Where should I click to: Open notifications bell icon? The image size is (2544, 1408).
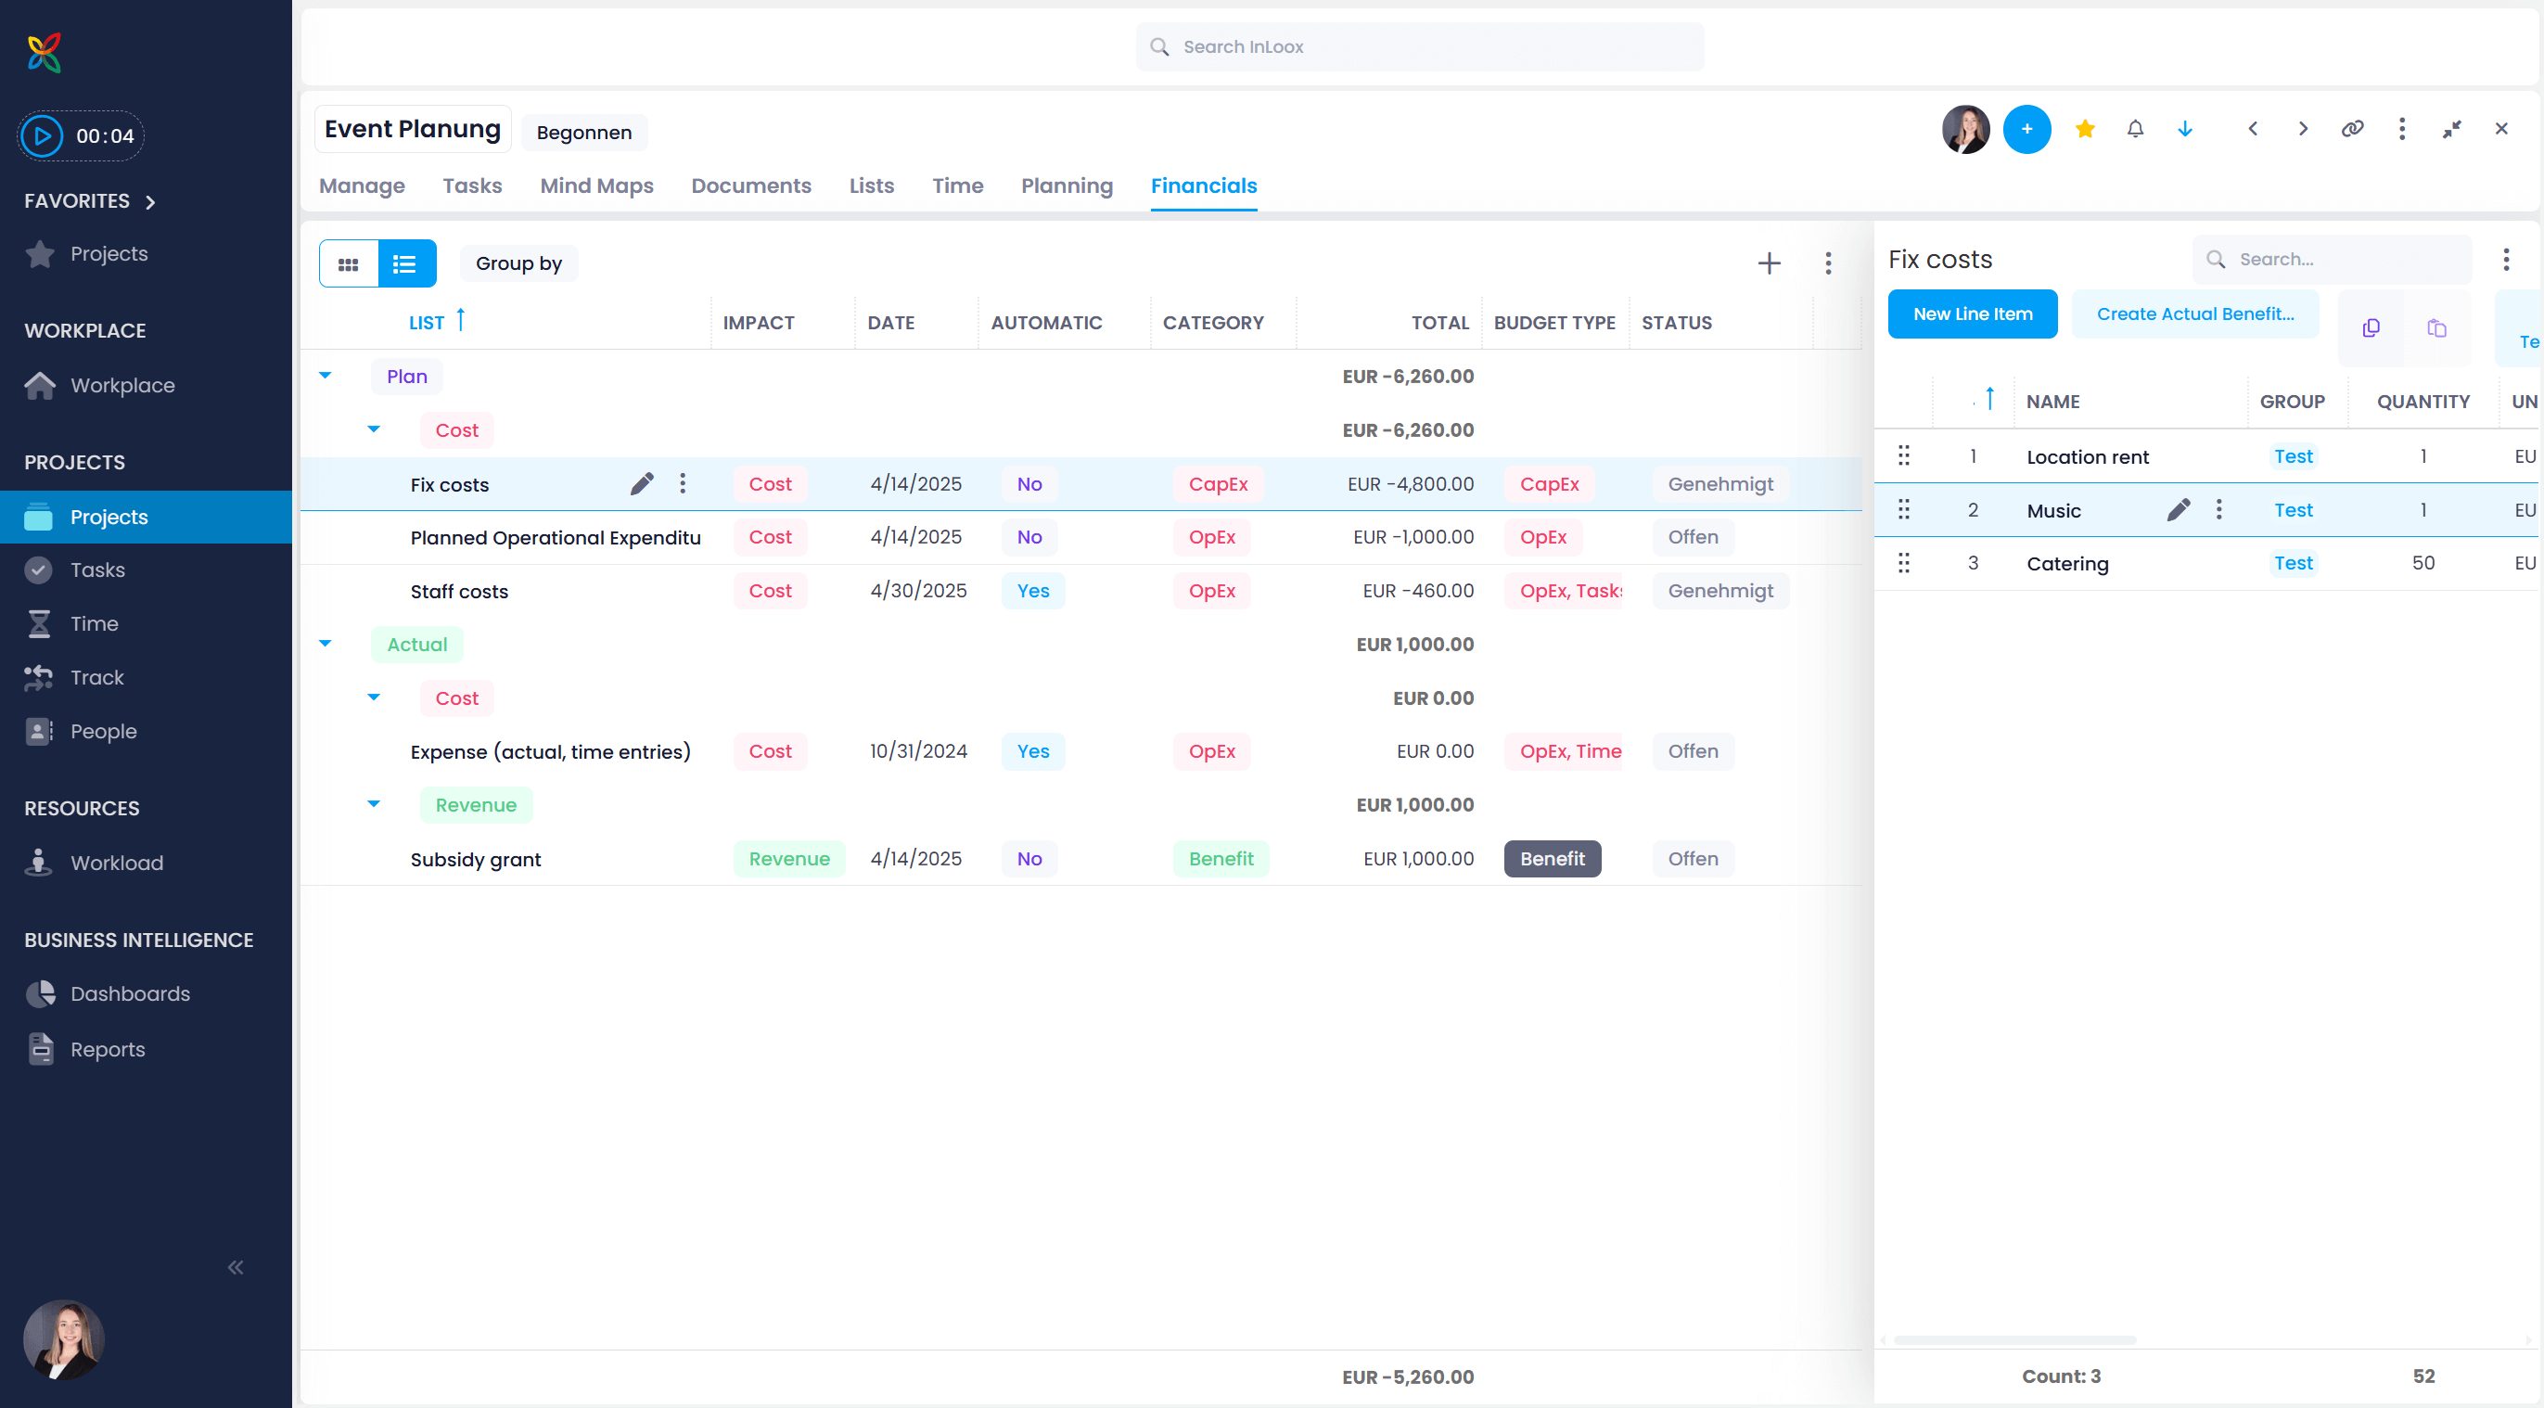(2135, 129)
